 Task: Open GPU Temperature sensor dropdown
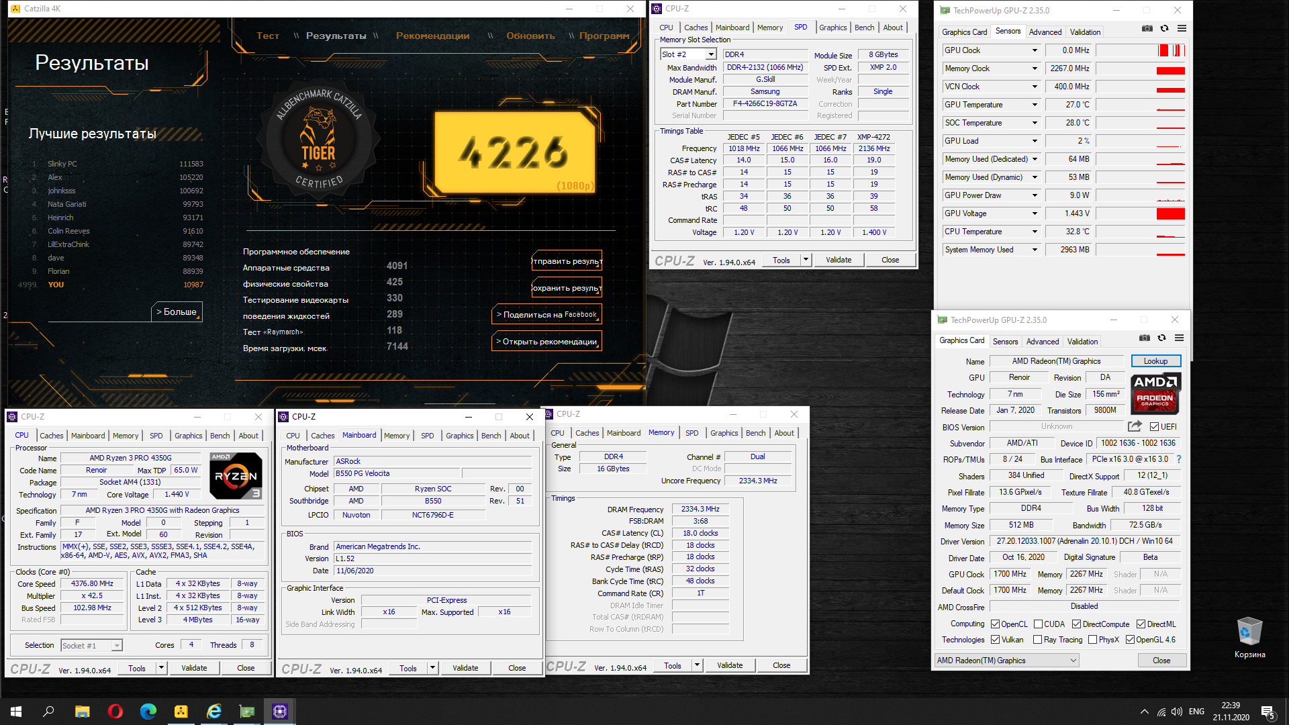coord(1034,105)
